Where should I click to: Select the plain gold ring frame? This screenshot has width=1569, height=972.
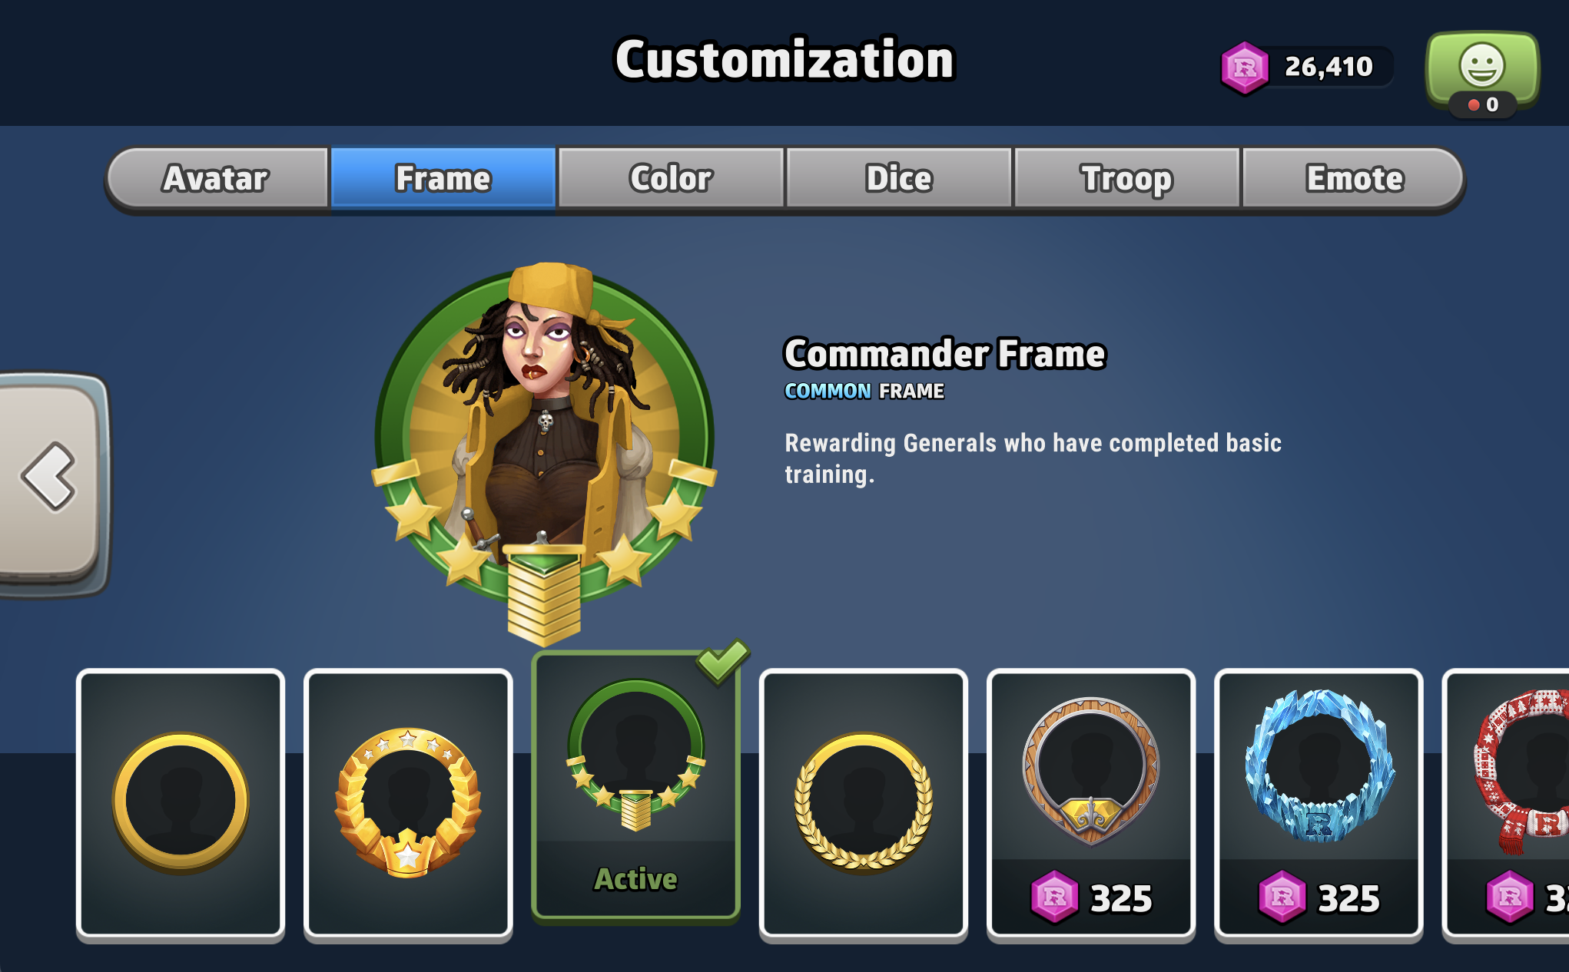[181, 802]
